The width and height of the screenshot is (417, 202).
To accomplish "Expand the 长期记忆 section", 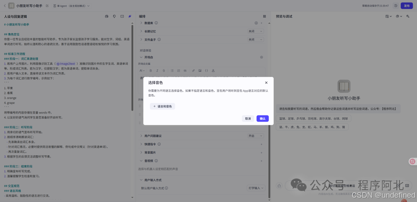I will click(x=141, y=31).
